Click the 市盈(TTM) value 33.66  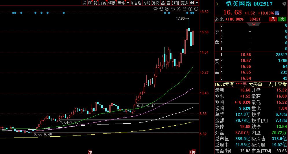[281, 151]
